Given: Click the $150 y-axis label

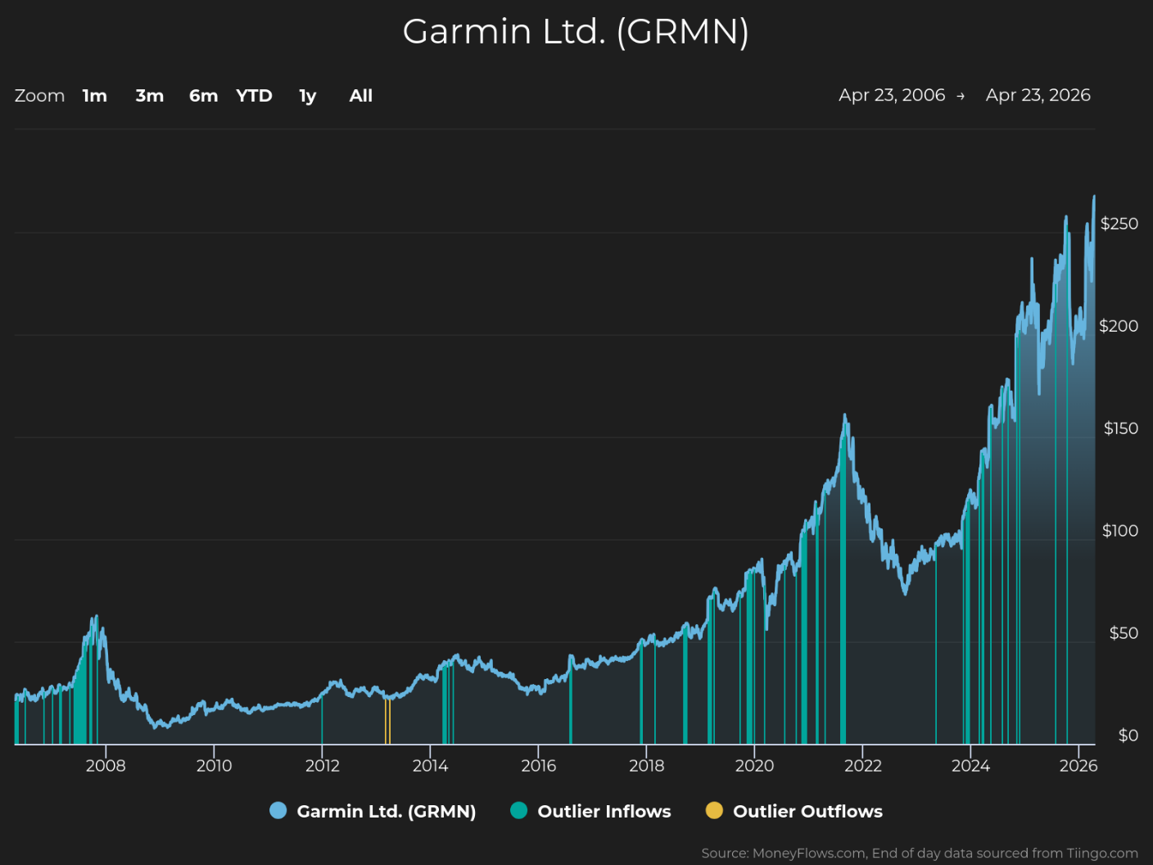Looking at the screenshot, I should 1121,428.
